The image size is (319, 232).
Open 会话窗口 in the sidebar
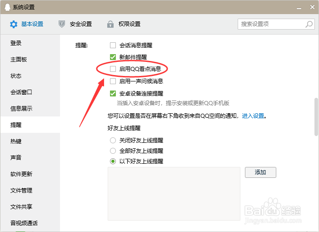30,92
